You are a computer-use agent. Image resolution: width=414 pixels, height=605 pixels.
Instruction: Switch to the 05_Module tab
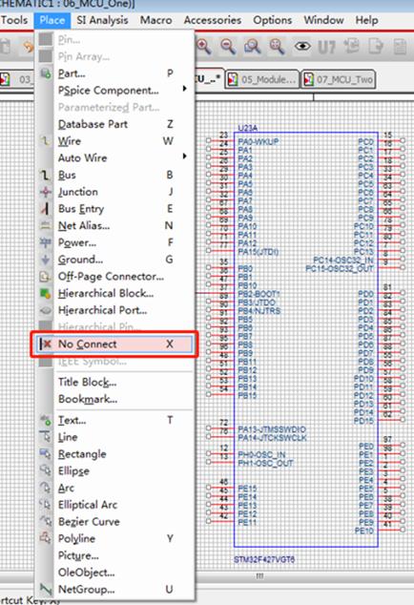(x=262, y=79)
